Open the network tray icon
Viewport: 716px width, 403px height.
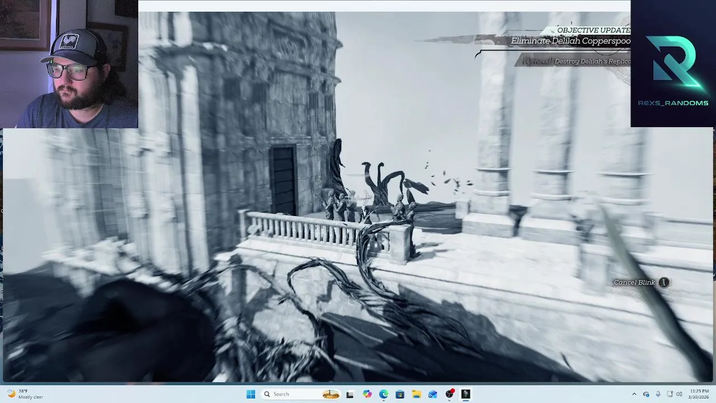point(670,394)
